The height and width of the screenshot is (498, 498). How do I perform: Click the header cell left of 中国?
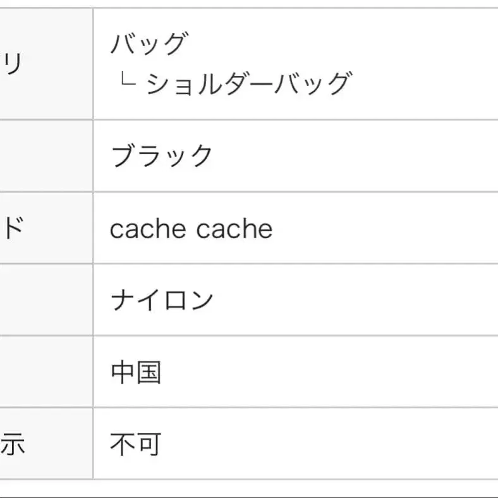(x=46, y=372)
